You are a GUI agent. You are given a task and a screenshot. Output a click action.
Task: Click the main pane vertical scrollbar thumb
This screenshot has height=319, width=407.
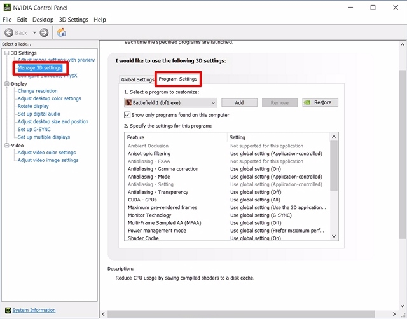(x=403, y=154)
